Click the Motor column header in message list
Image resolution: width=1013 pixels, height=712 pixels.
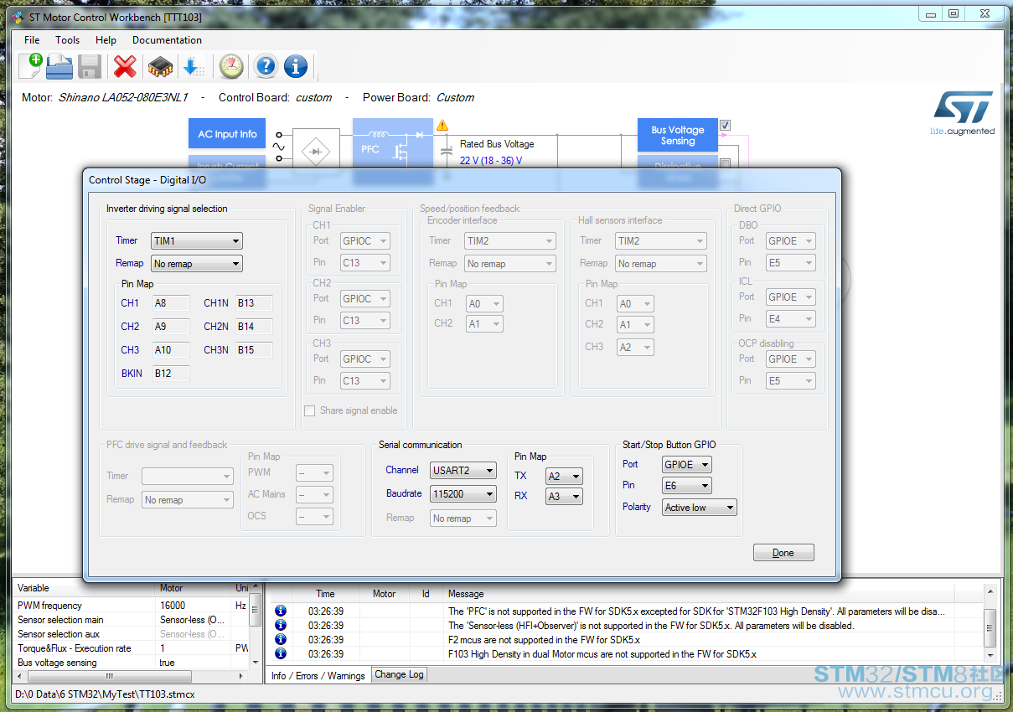click(385, 594)
